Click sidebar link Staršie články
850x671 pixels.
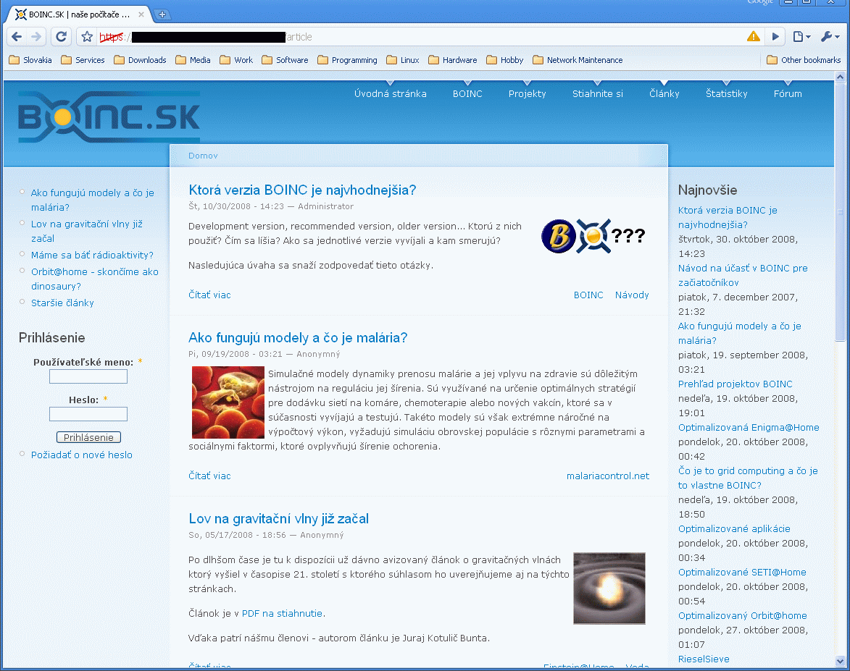[62, 303]
